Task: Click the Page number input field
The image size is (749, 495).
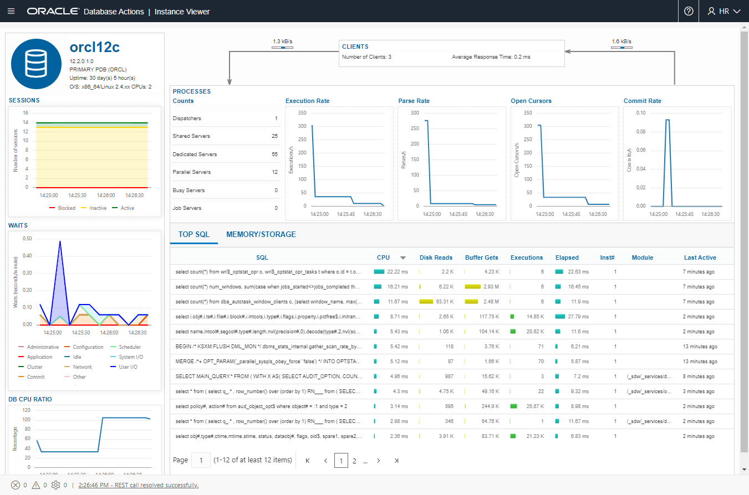Action: tap(201, 460)
